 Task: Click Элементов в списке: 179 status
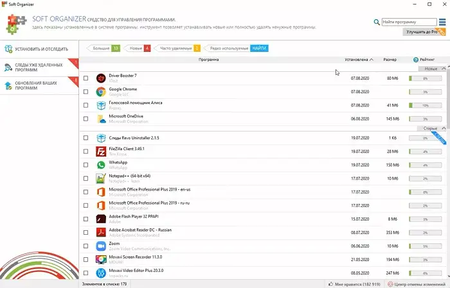104,284
